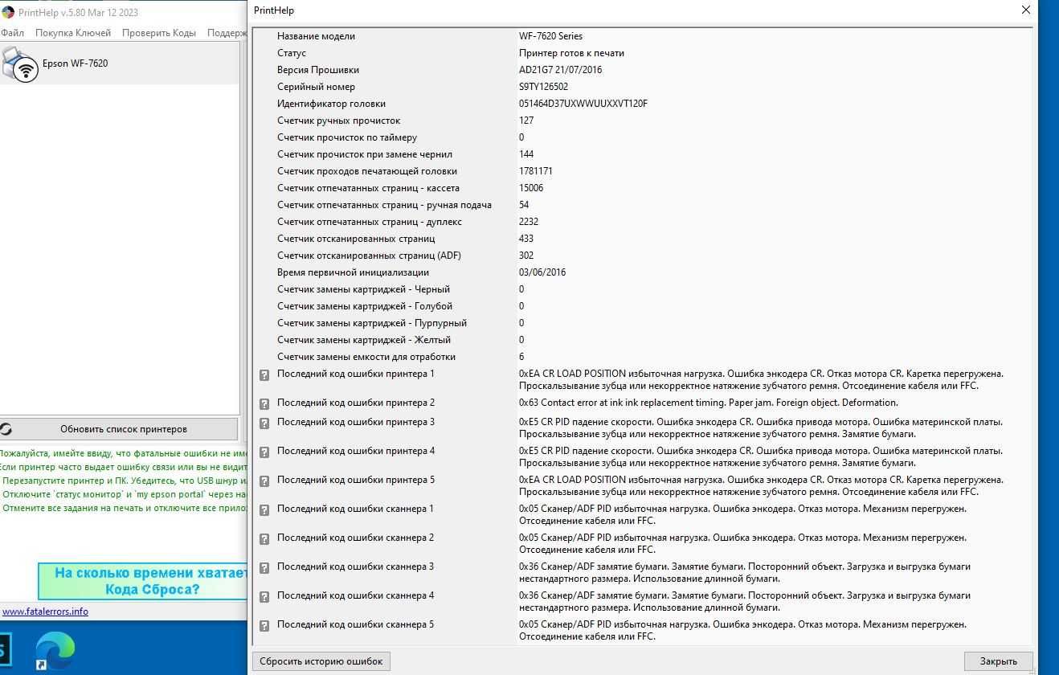
Task: Click Обновить список принтеров button
Action: click(119, 429)
